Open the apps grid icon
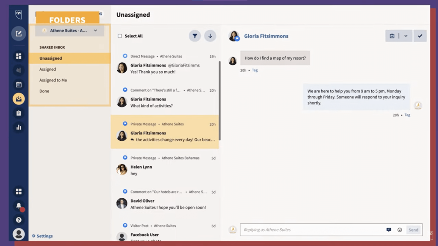The width and height of the screenshot is (438, 246). [19, 191]
